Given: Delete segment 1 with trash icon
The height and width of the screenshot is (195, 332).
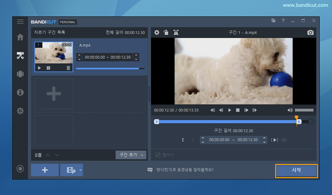Looking at the screenshot, I should pos(68,68).
